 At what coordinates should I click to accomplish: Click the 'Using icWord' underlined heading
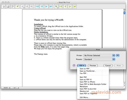[40, 28]
